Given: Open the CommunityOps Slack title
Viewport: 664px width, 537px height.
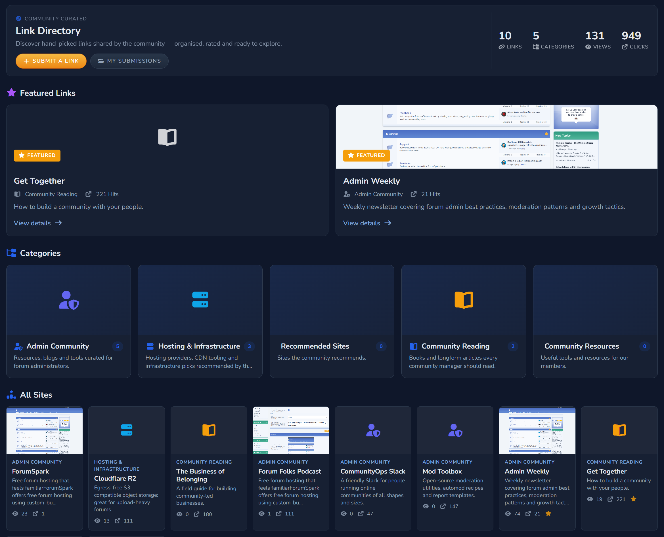Looking at the screenshot, I should click(x=373, y=471).
